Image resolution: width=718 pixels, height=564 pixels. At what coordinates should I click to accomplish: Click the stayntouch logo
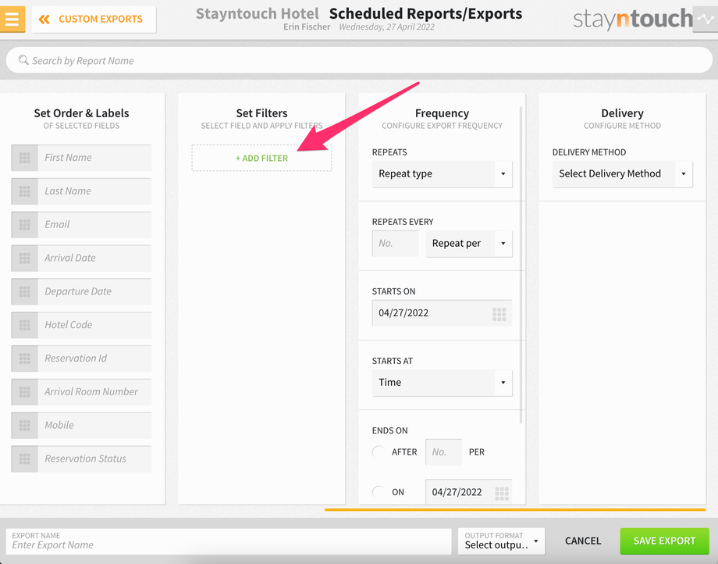(633, 20)
